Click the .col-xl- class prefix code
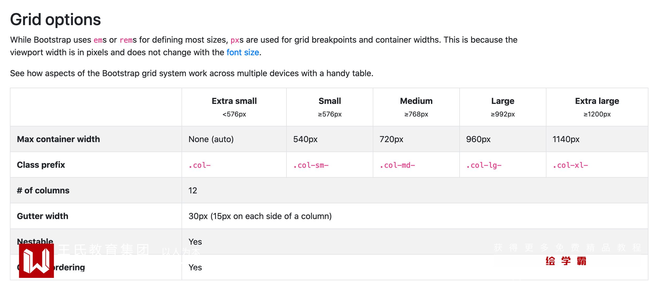 570,165
